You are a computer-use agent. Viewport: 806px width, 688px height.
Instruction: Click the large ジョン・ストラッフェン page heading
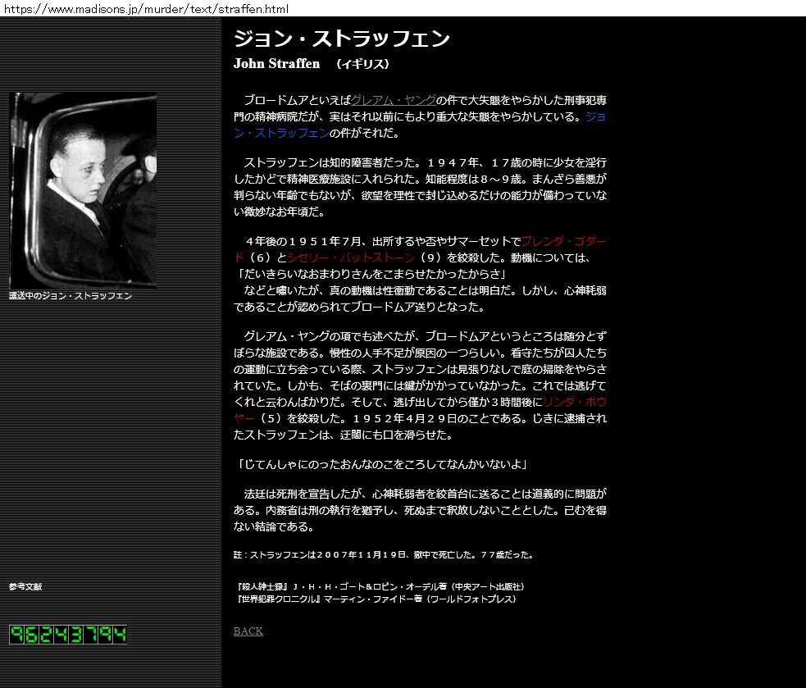coord(342,39)
